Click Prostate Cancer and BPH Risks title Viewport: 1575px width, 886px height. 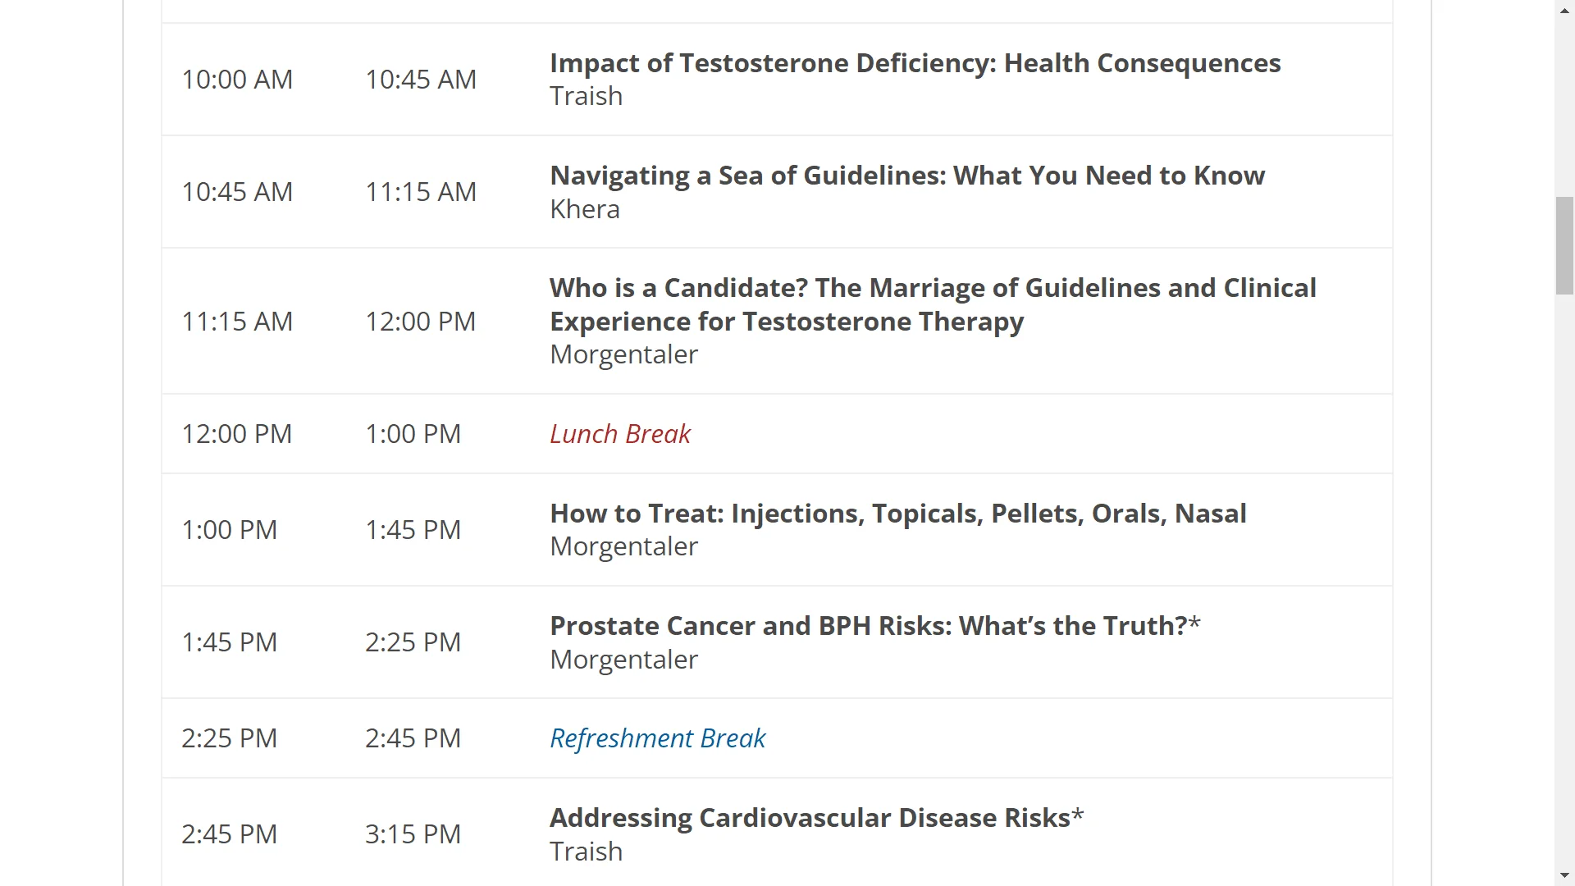click(875, 626)
